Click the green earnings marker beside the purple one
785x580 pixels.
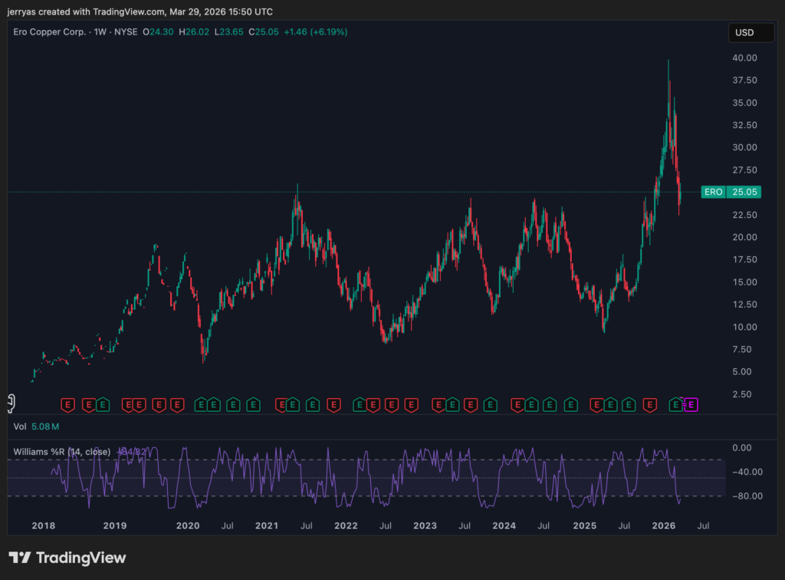point(676,404)
